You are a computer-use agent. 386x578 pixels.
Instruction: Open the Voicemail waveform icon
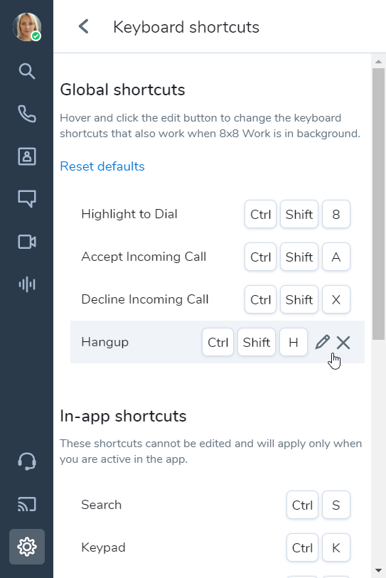(27, 284)
